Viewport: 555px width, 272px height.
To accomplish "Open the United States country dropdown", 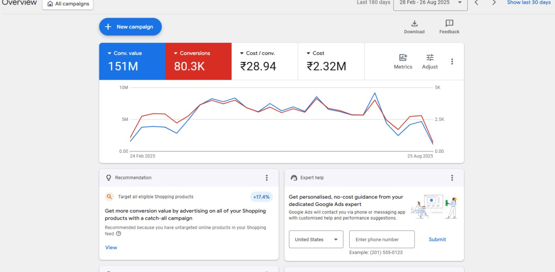I will click(316, 239).
